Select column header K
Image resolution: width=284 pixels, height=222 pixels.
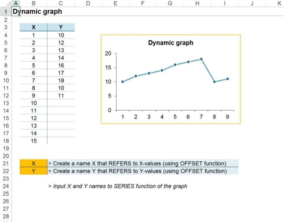[x=279, y=3]
